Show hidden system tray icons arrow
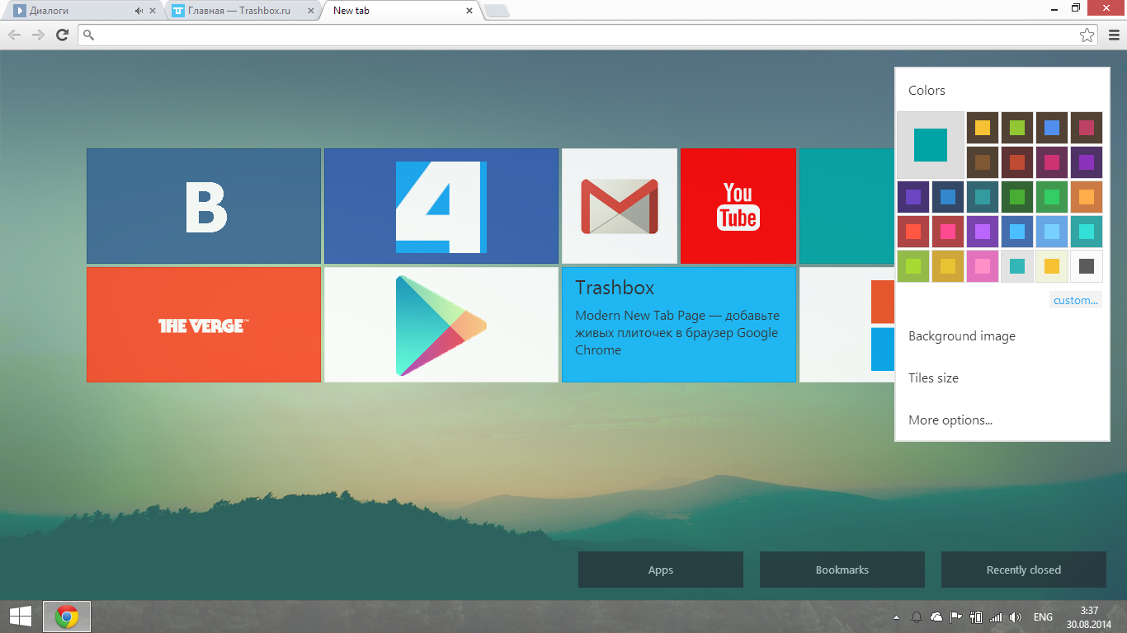The width and height of the screenshot is (1127, 633). [897, 617]
